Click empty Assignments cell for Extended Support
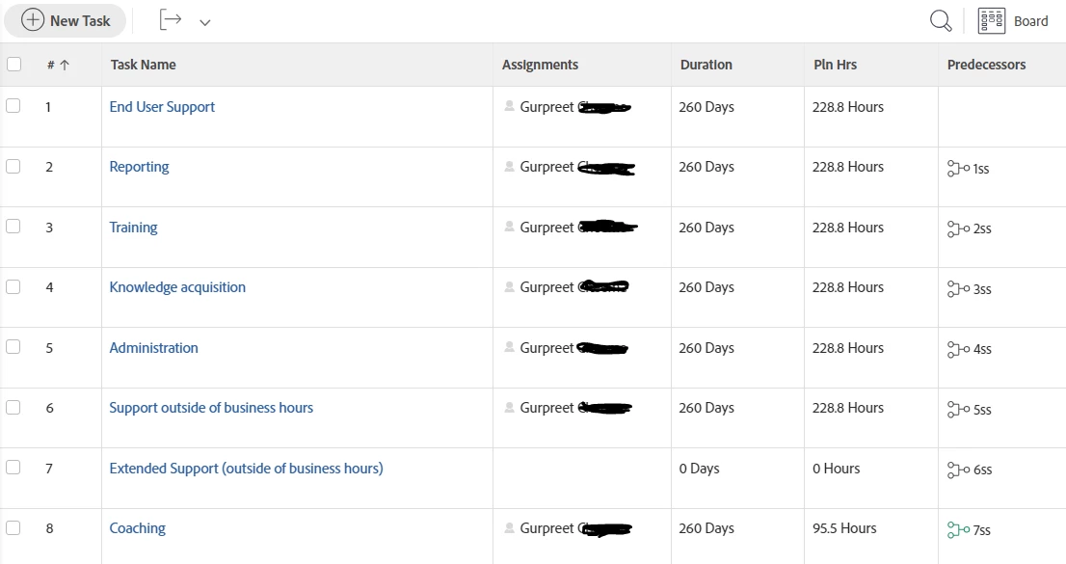This screenshot has width=1066, height=564. pos(582,477)
